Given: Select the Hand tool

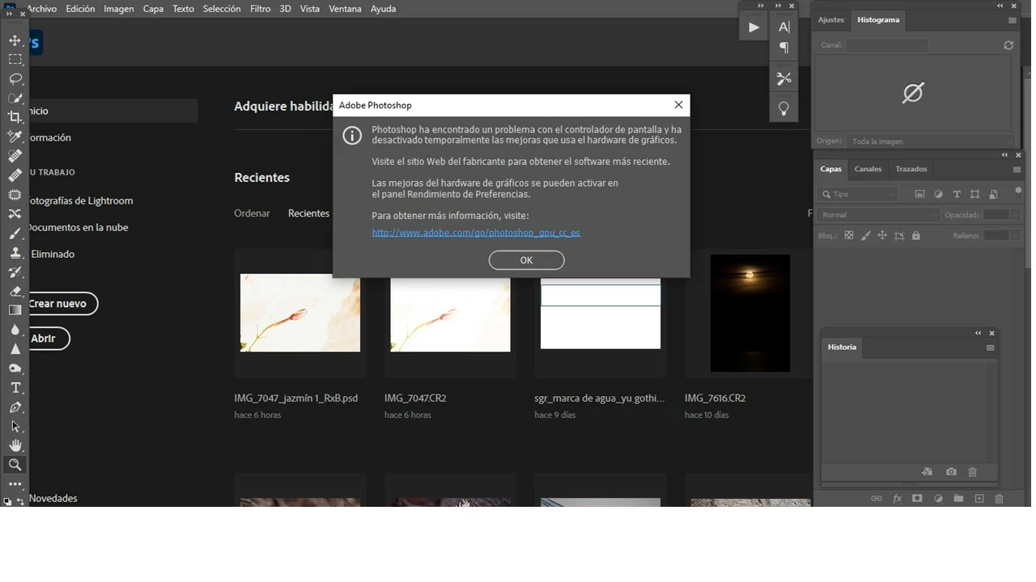Looking at the screenshot, I should tap(15, 445).
